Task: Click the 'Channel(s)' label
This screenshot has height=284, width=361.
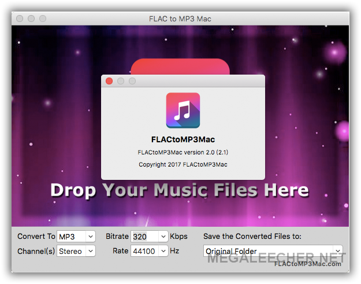Action: [36, 251]
